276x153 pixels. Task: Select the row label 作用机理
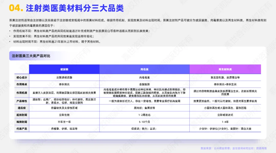(22, 93)
